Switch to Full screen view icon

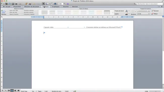18,90
